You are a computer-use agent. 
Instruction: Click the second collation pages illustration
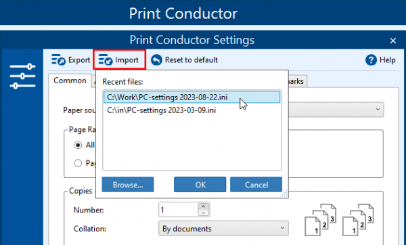pyautogui.click(x=358, y=219)
